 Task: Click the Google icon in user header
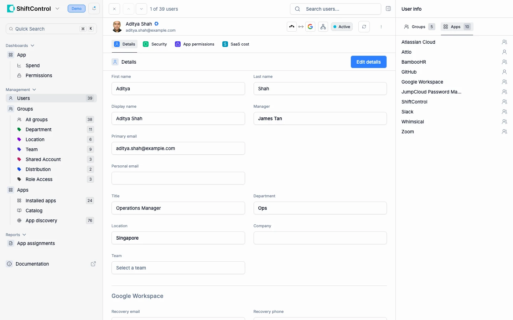[x=310, y=27]
